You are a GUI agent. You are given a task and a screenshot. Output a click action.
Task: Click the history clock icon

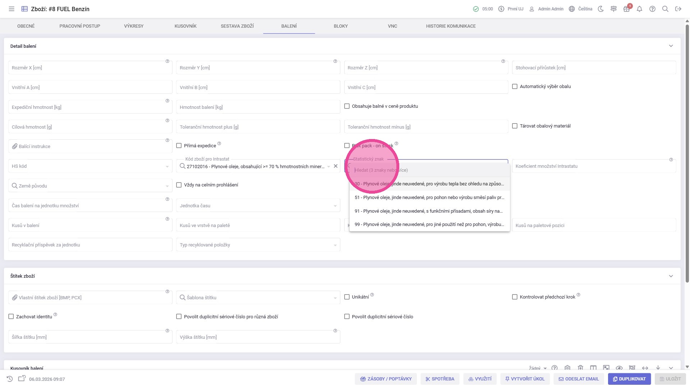coord(10,379)
